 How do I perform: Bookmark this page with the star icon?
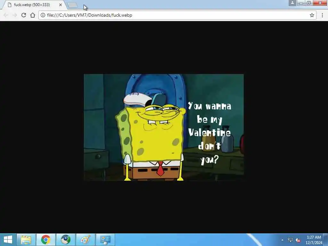312,15
